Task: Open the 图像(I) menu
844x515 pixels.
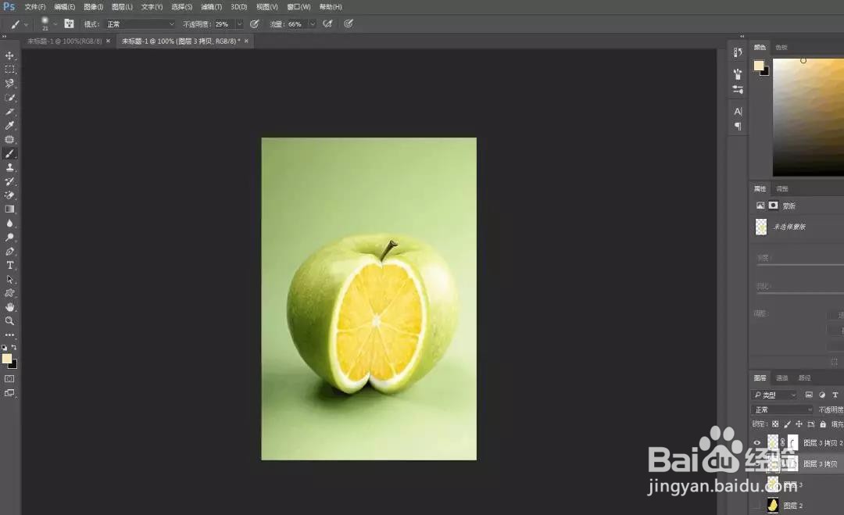Action: 93,7
